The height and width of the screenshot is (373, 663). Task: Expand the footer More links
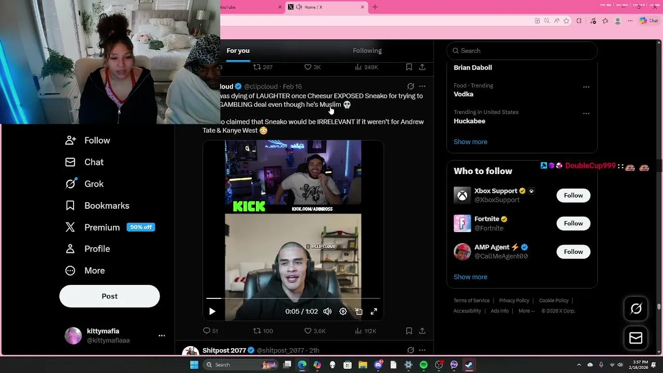[527, 311]
